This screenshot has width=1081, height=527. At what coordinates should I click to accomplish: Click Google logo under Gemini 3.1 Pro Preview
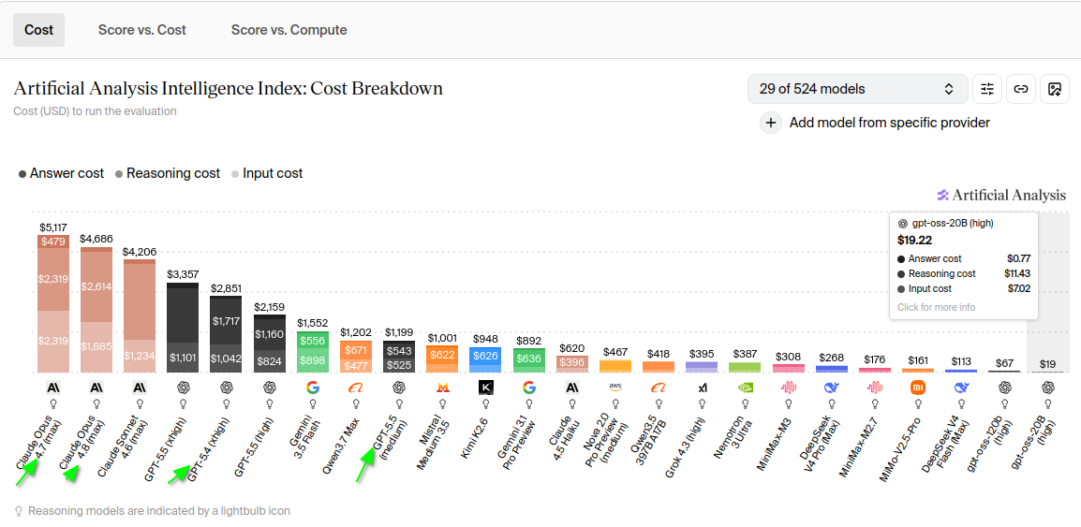point(528,388)
